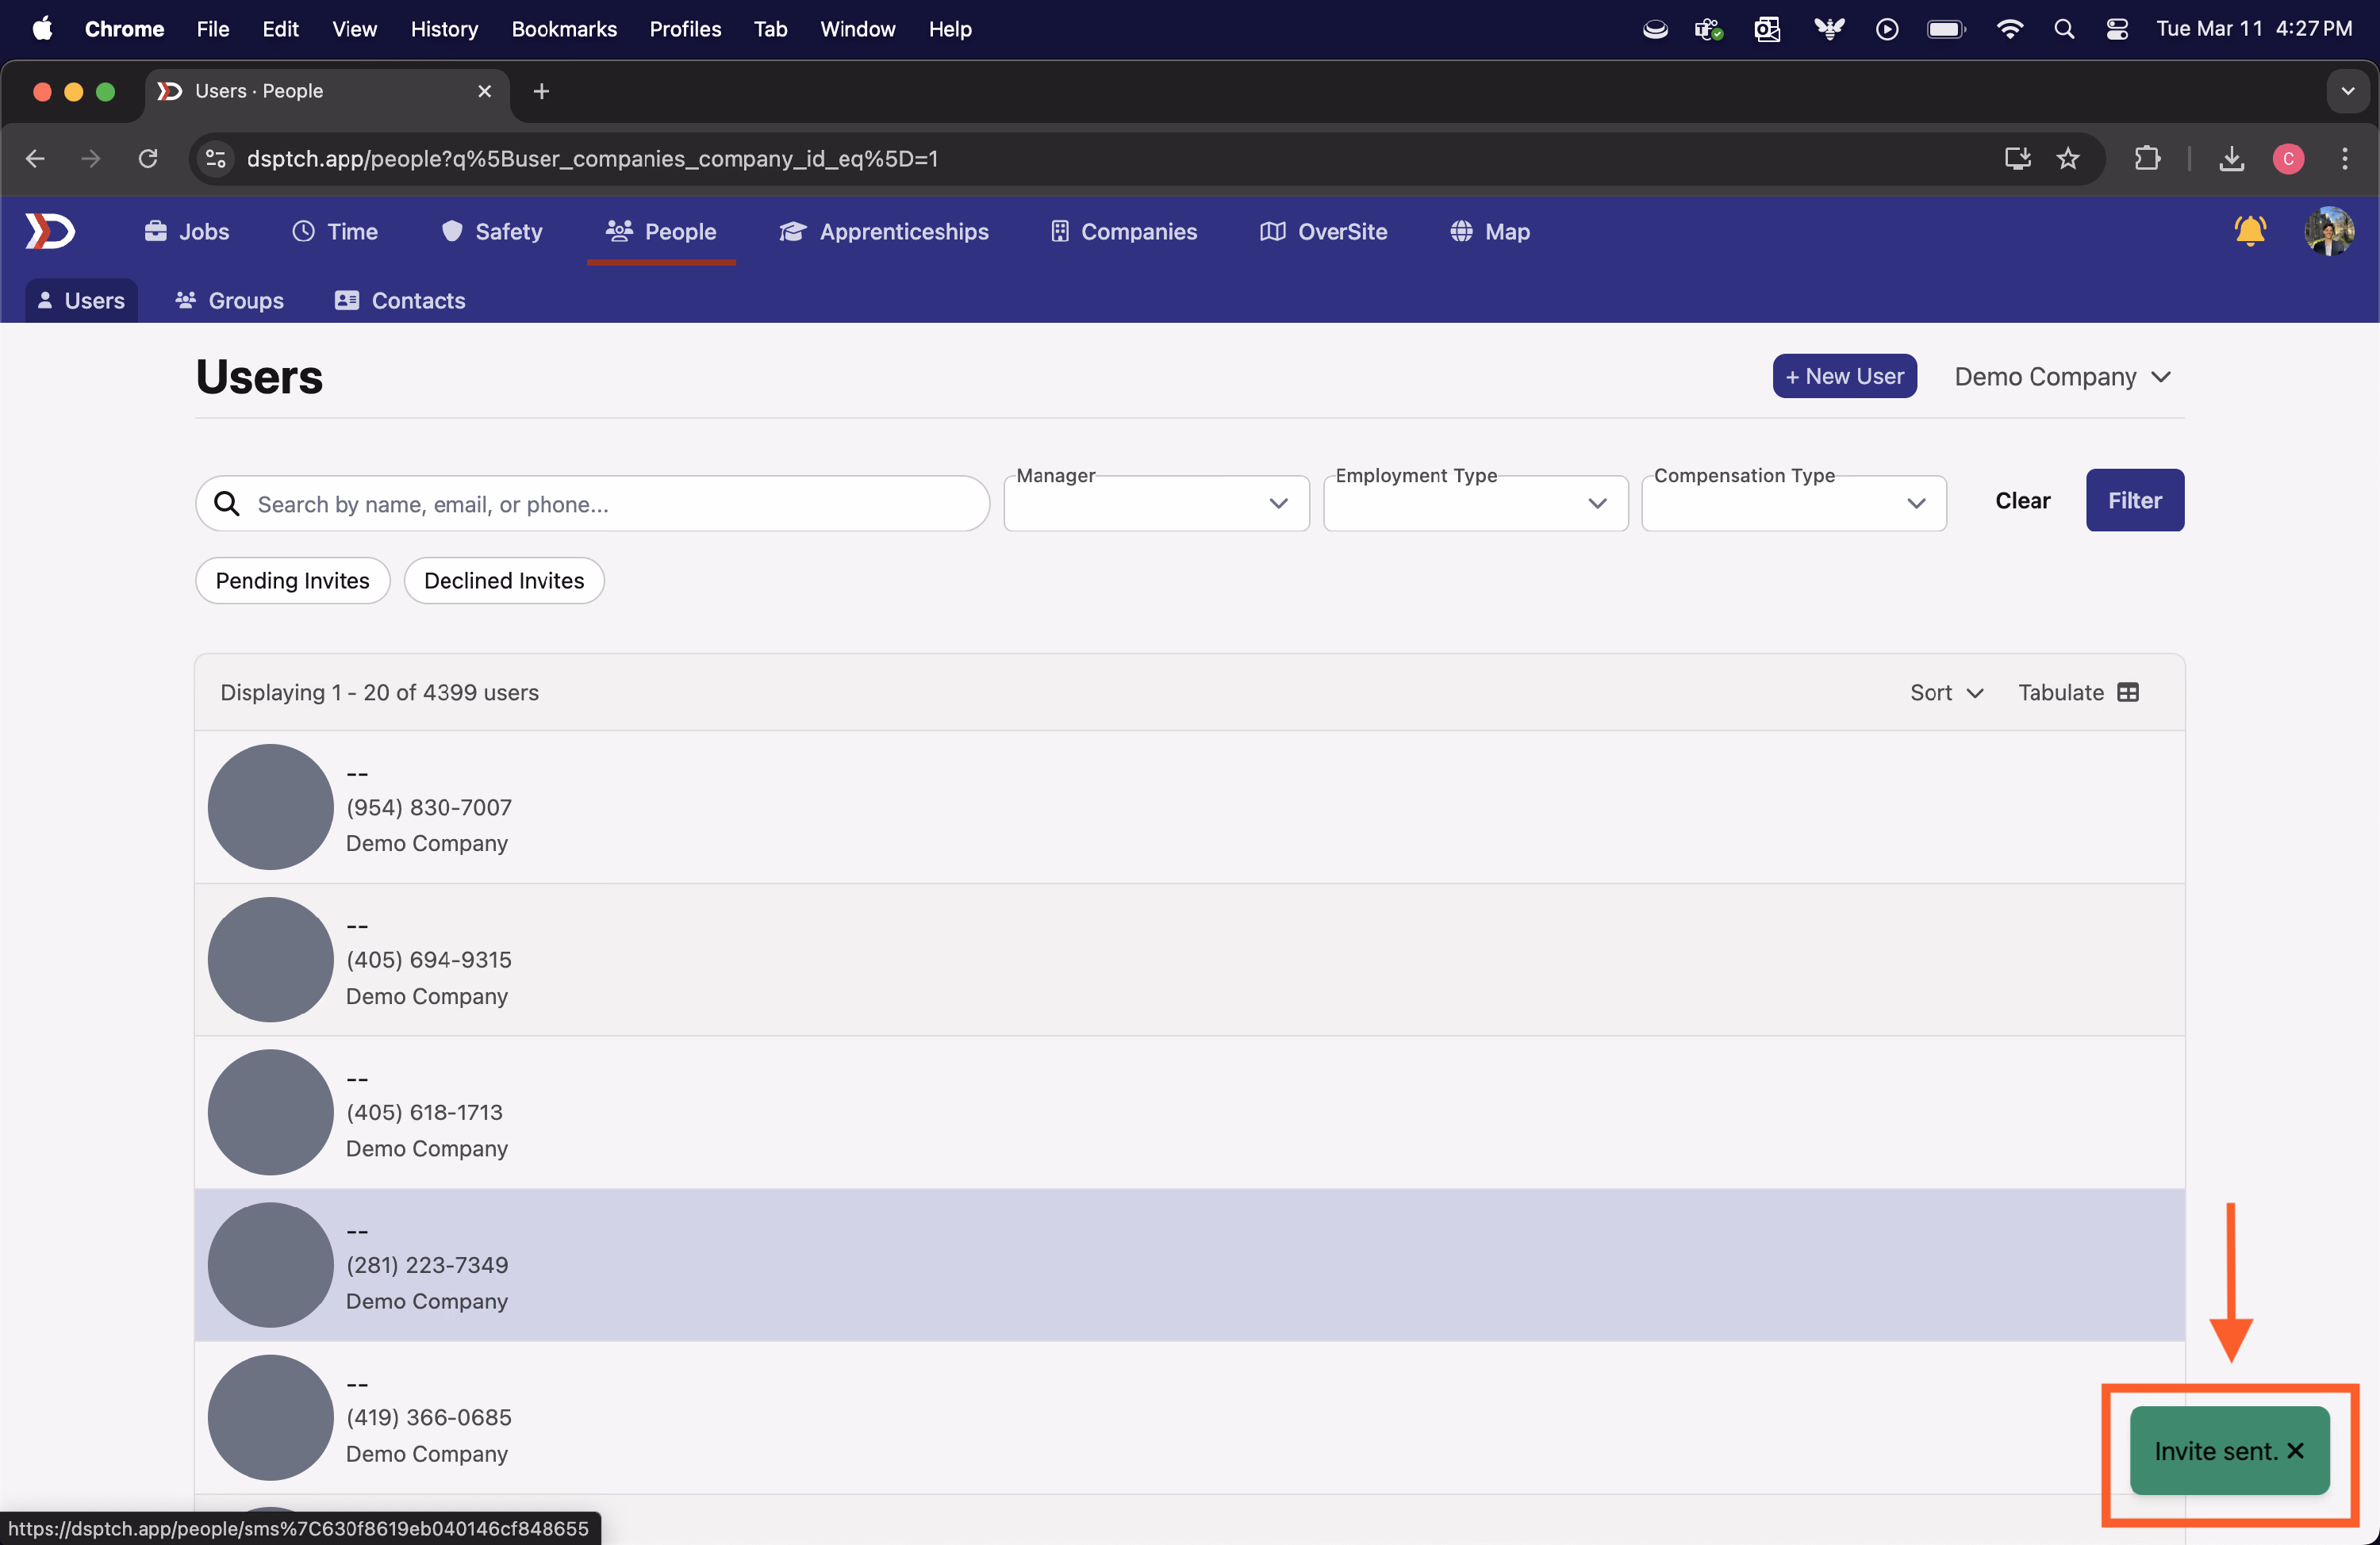Open the Compensation Type dropdown

point(1794,503)
